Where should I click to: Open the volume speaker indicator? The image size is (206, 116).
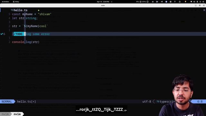point(194,2)
